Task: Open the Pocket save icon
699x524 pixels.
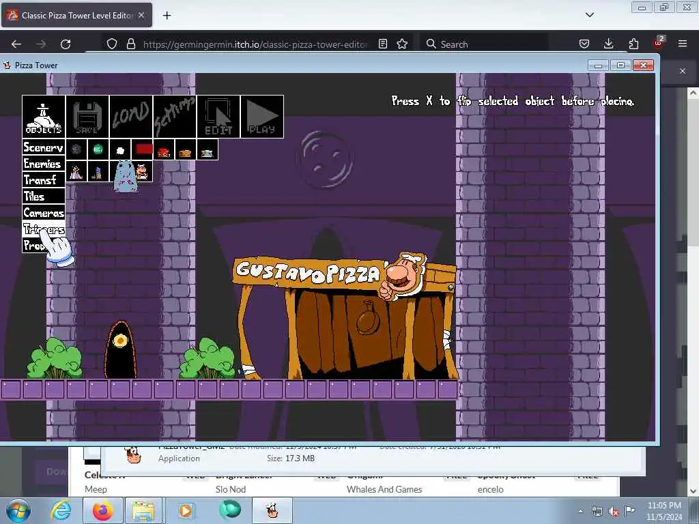Action: [x=584, y=44]
